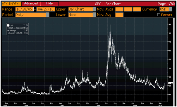177x107 pixels.
Task: Toggle the Events checkbox
Action: click(159, 15)
